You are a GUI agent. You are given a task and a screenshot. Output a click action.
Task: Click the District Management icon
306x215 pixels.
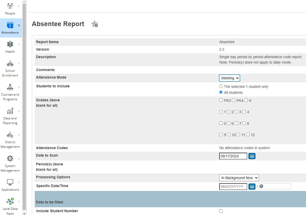point(10,135)
